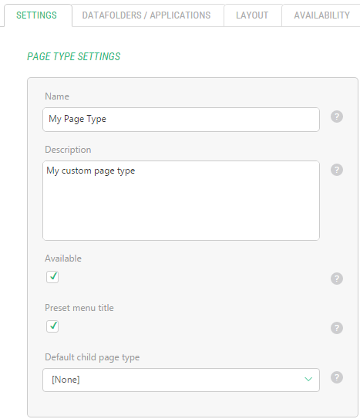Click the Preset menu title label
Viewport: 360px width, 419px height.
point(79,308)
